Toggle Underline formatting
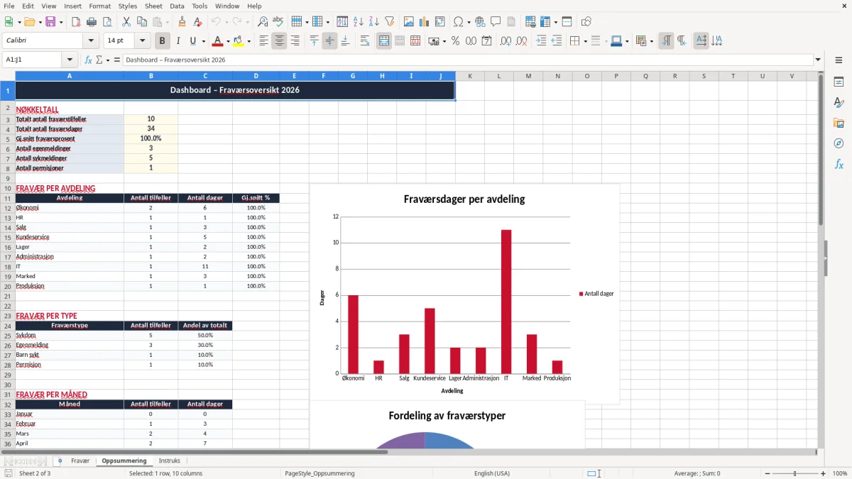 pyautogui.click(x=193, y=41)
